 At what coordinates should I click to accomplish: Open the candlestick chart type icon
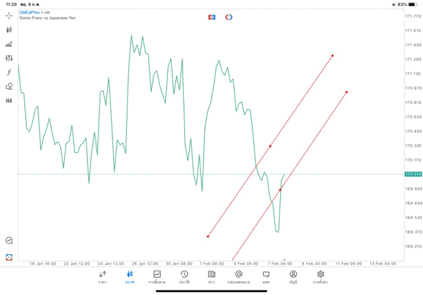coord(9,30)
